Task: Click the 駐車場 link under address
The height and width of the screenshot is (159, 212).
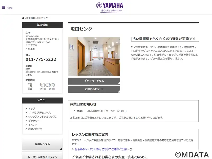Action: point(31,49)
